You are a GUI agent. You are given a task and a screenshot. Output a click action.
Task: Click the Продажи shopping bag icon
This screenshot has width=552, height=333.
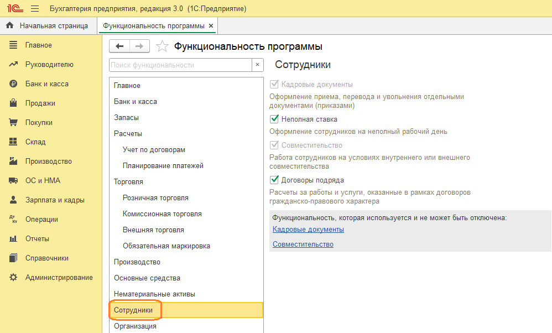pos(13,103)
